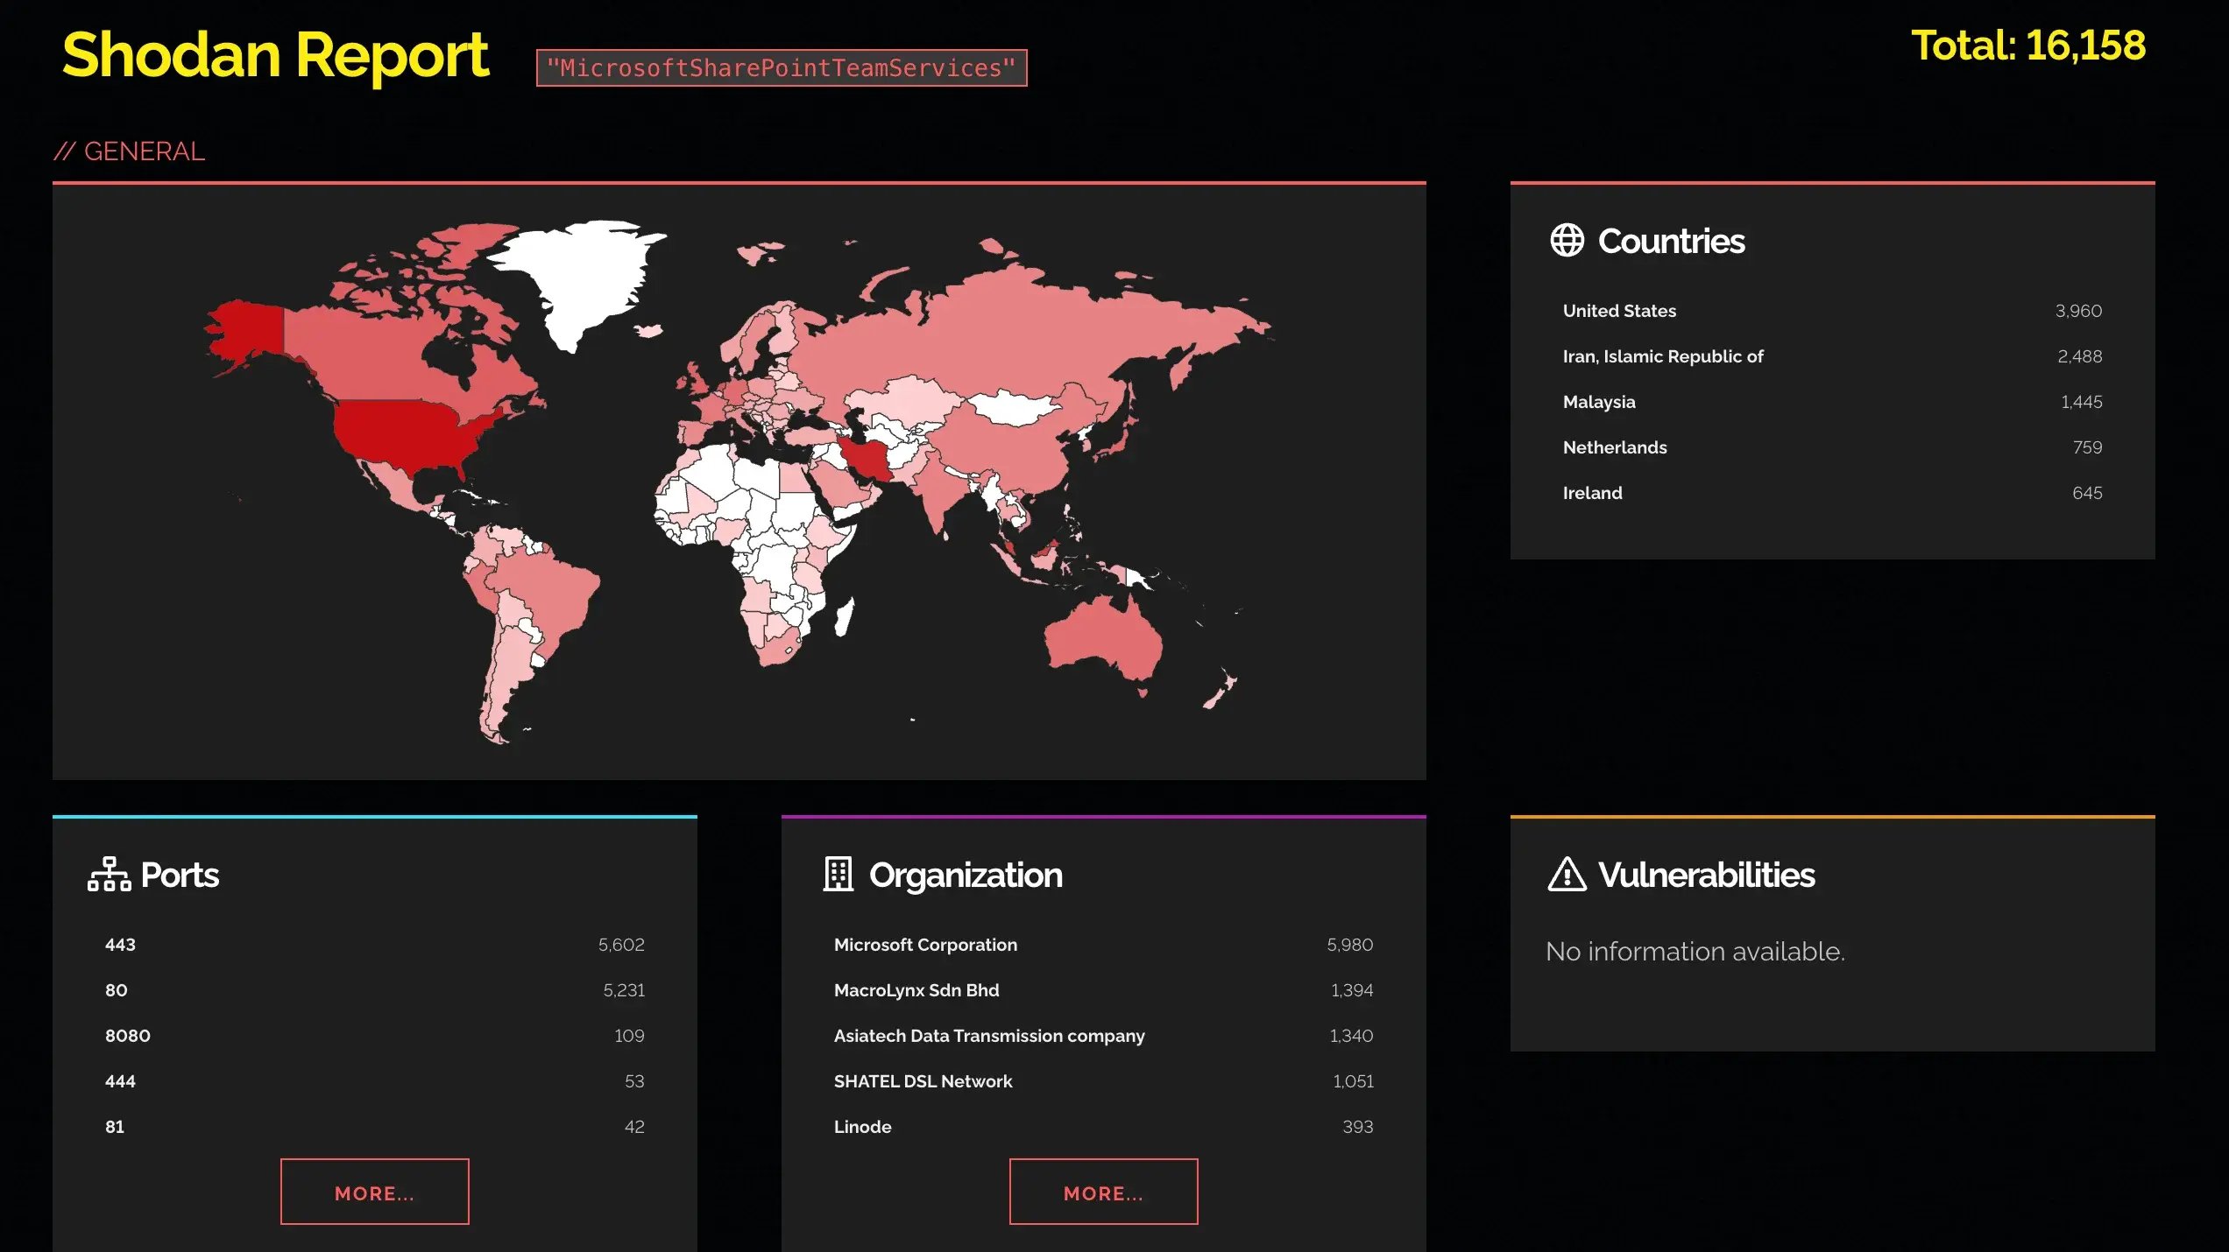Open more organizations with the MORE button

(1104, 1192)
